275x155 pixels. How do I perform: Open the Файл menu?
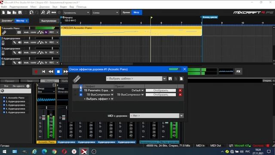coord(4,7)
